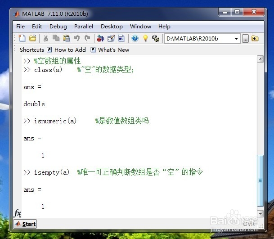Open the Parallel menu
This screenshot has height=239, width=274.
[84, 27]
